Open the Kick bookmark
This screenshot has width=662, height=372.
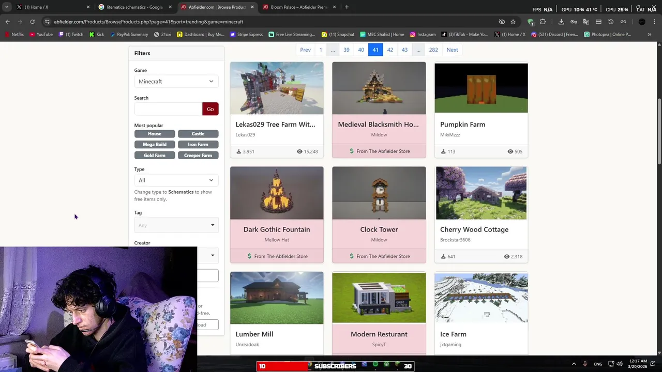click(x=97, y=35)
